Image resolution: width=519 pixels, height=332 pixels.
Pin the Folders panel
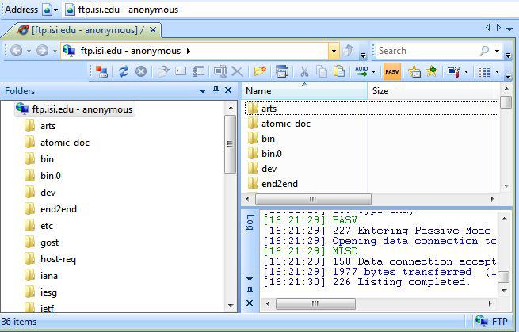click(x=216, y=90)
